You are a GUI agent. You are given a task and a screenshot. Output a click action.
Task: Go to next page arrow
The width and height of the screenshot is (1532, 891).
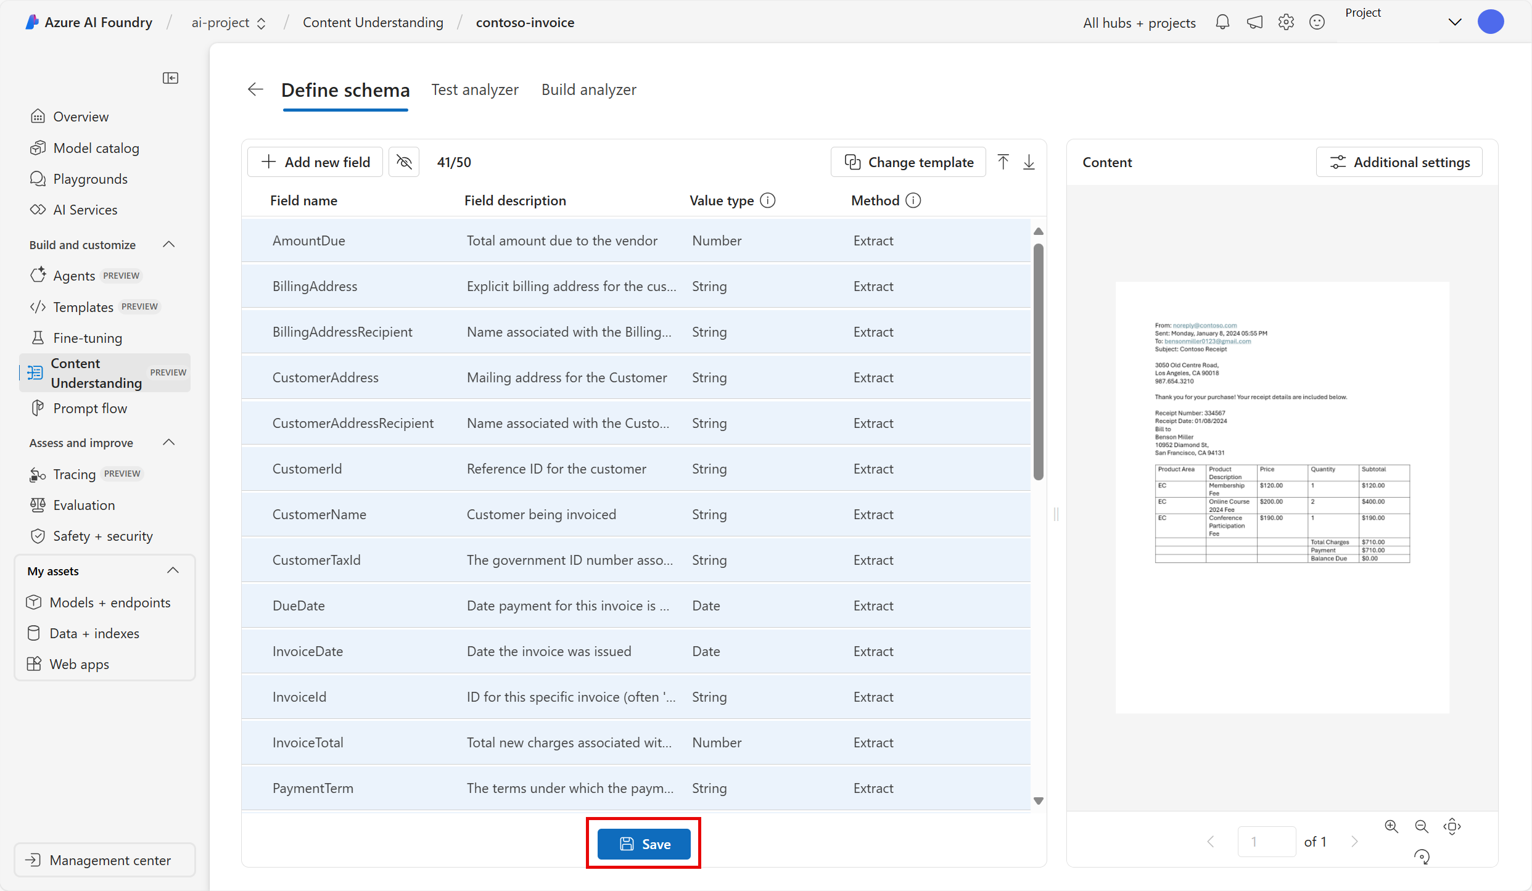click(1354, 842)
